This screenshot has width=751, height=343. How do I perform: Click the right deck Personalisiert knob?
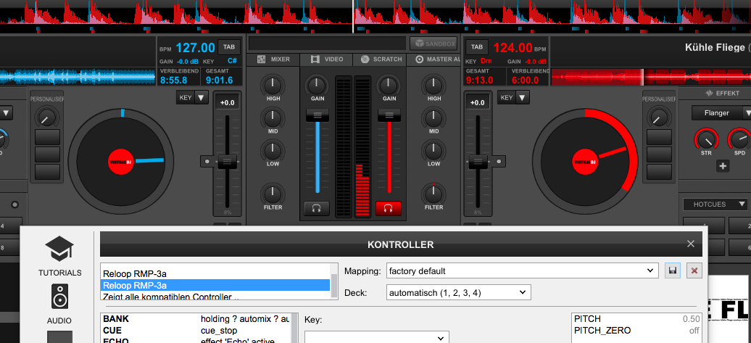click(x=659, y=117)
